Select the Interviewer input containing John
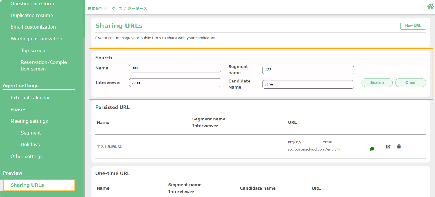This screenshot has height=197, width=435. (x=175, y=82)
